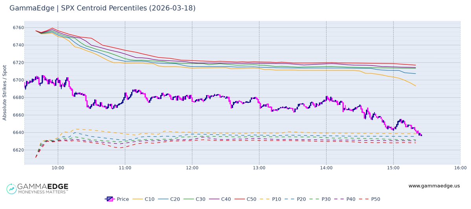Click the 16:00 x-axis tick label
Screen dimensions: 471x209
[x=460, y=168]
